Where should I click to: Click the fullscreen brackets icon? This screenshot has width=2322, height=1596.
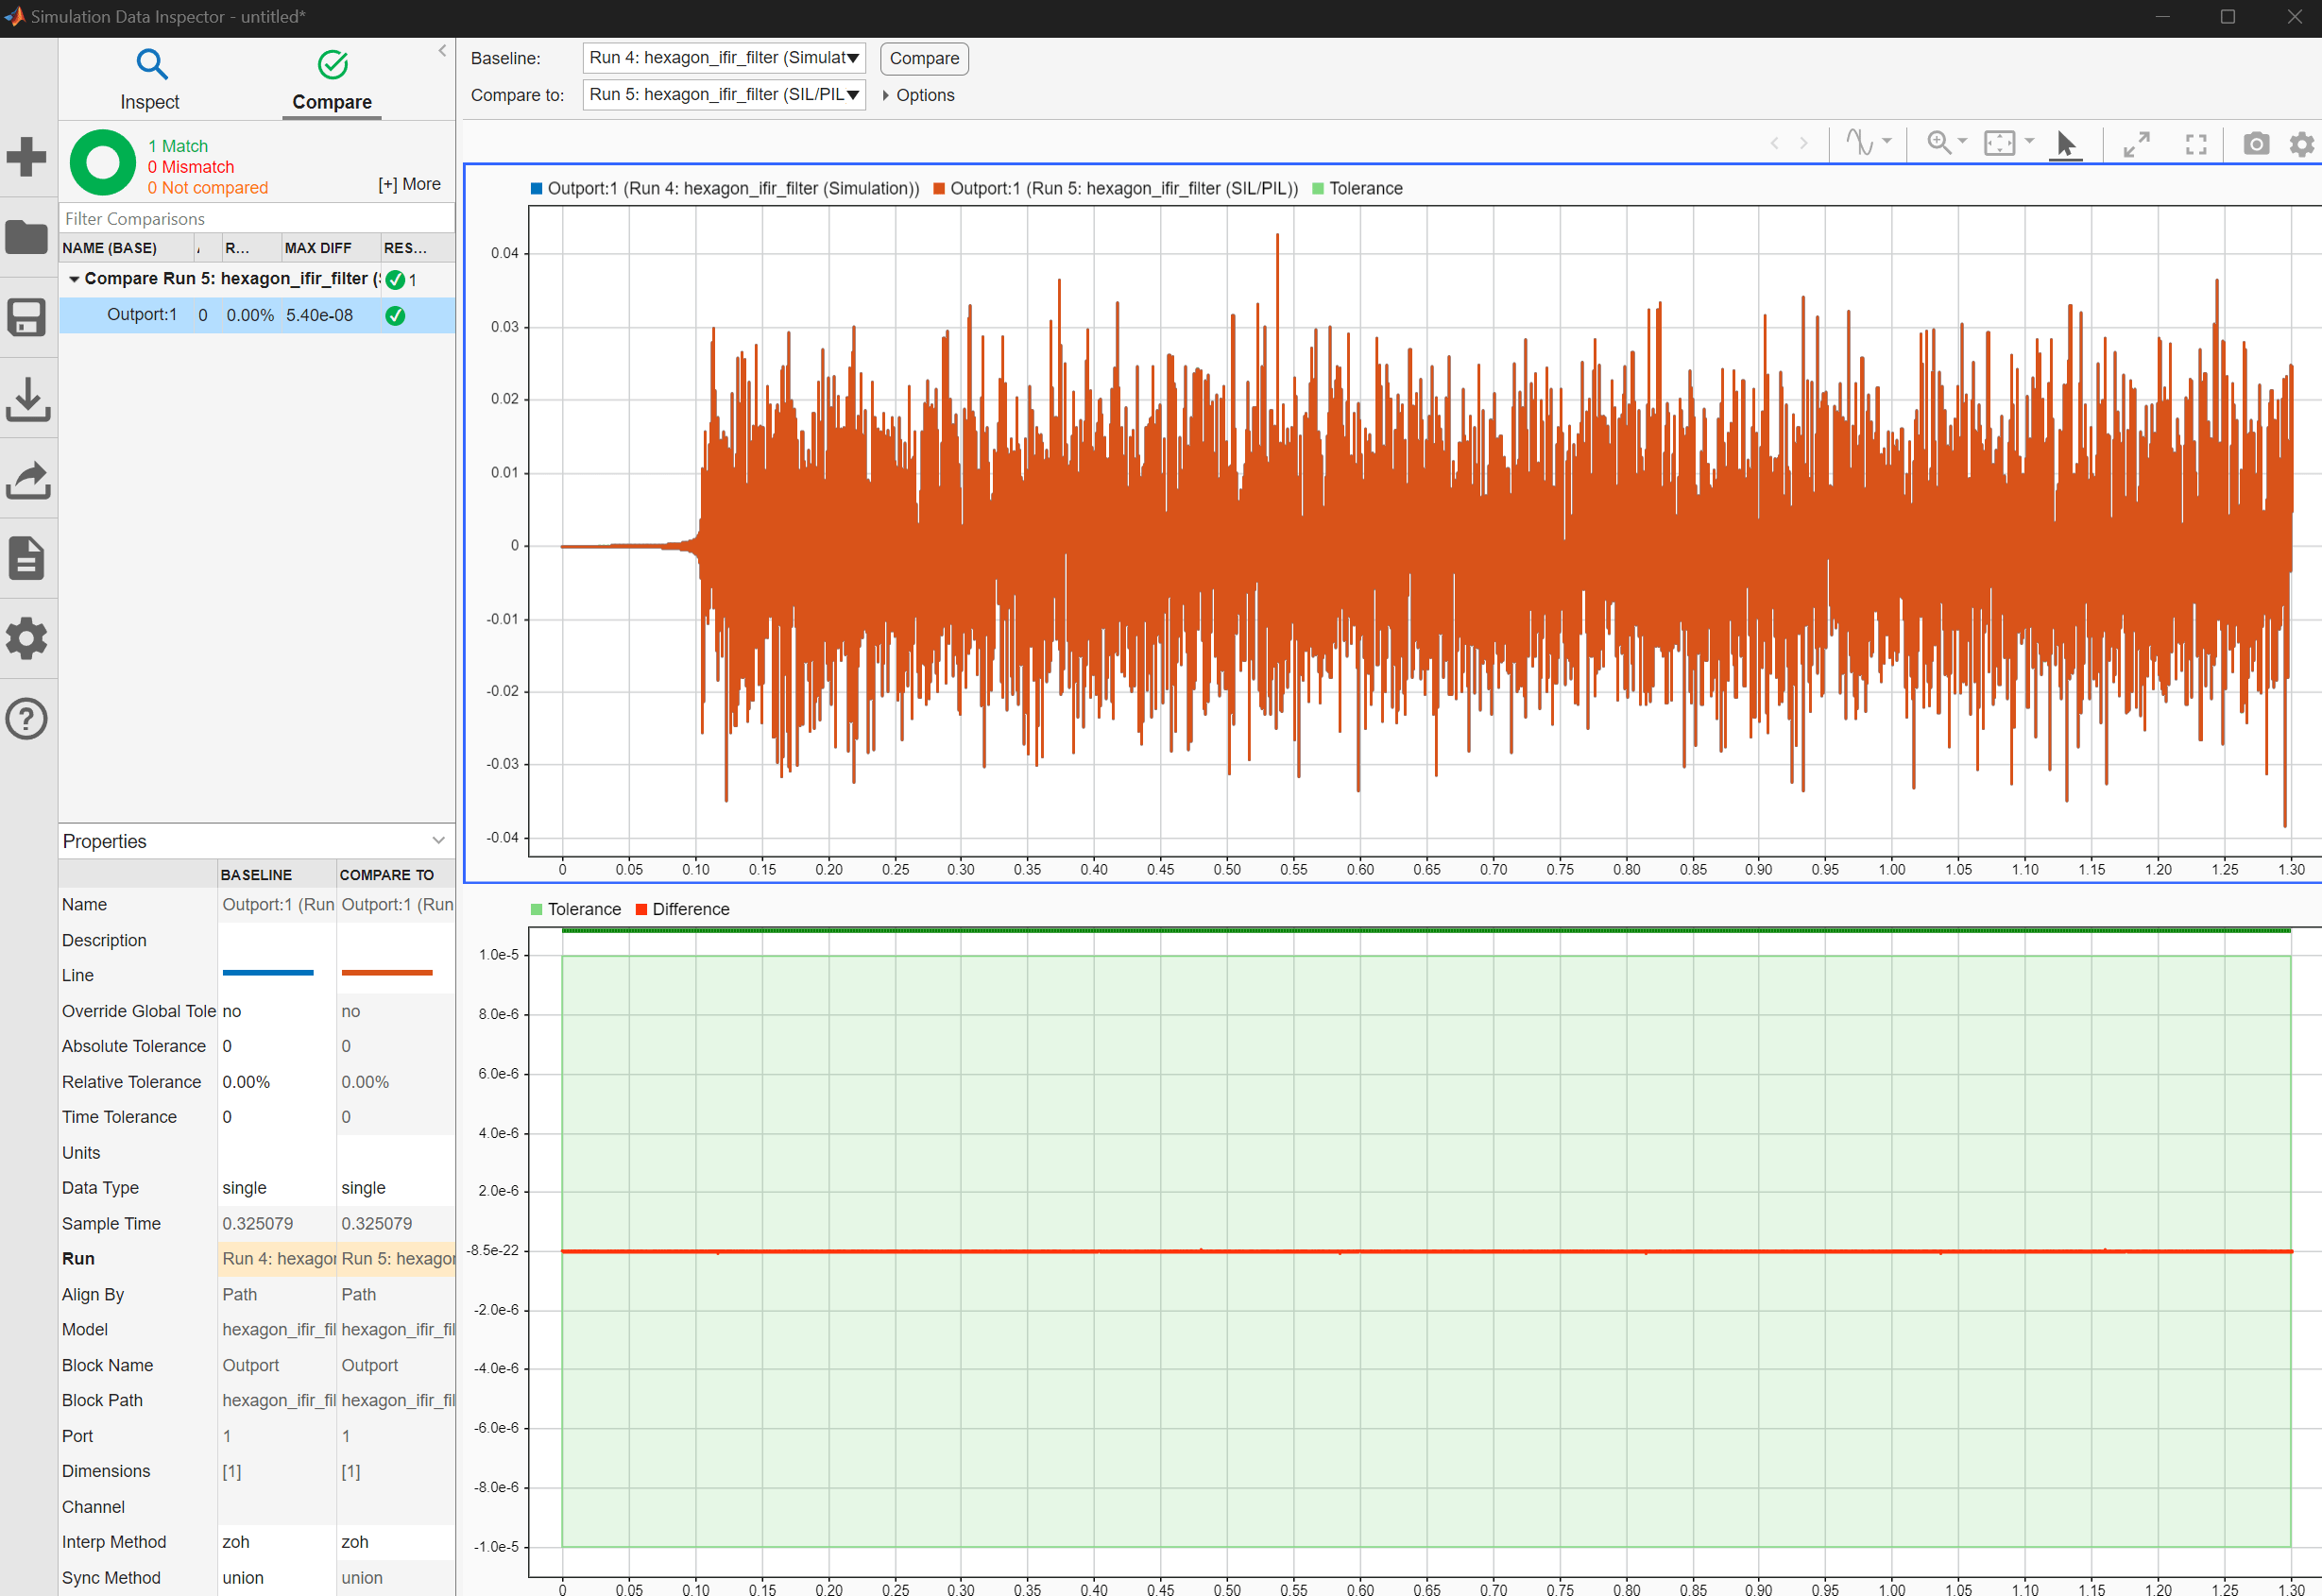pyautogui.click(x=2195, y=144)
